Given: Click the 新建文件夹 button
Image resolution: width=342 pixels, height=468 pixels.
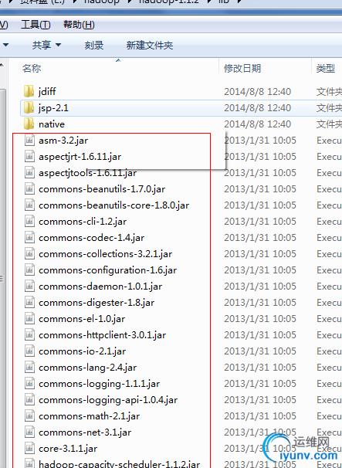Looking at the screenshot, I should [150, 46].
